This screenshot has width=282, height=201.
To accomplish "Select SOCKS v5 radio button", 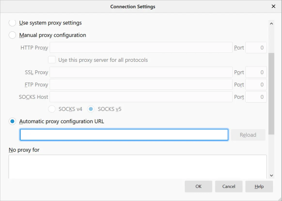I will point(91,109).
